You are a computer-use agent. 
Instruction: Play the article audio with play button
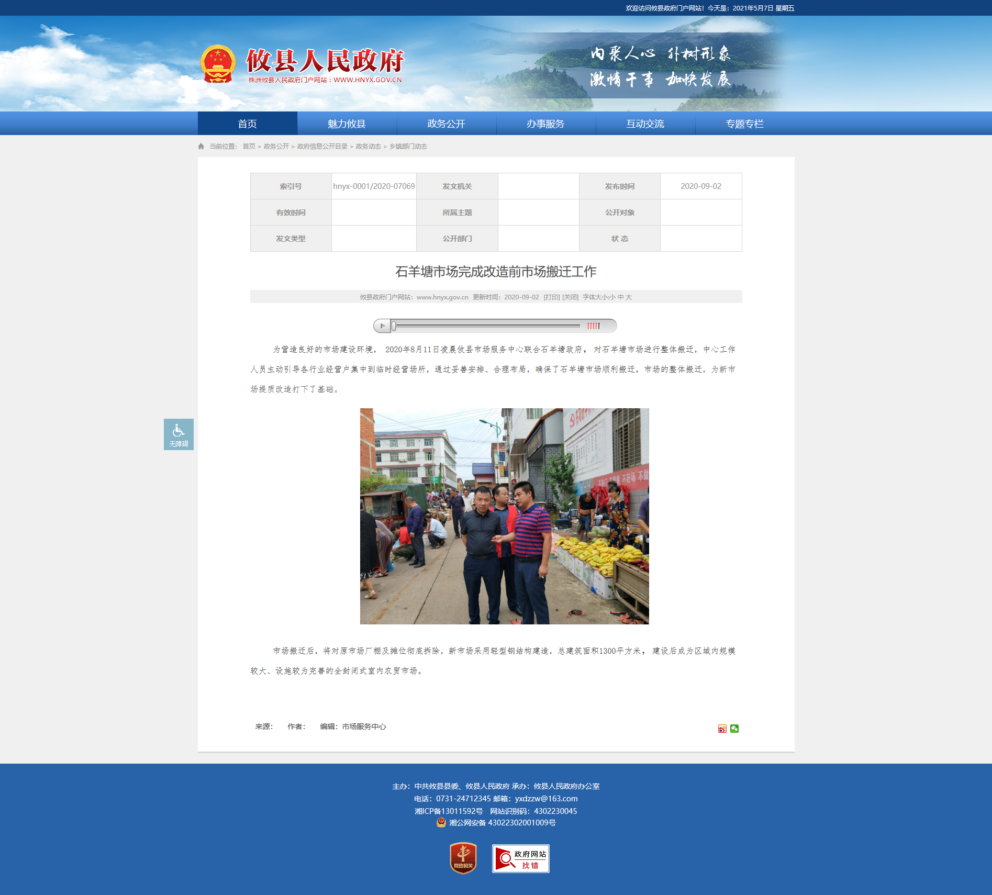click(x=382, y=326)
